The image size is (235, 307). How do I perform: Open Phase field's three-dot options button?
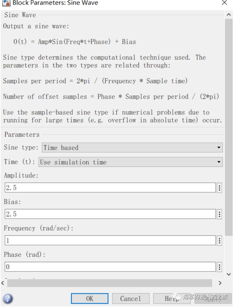[x=220, y=267]
